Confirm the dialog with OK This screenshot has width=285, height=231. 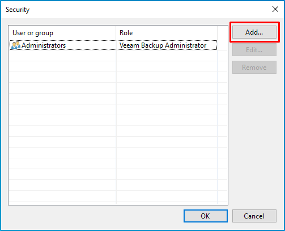pos(206,216)
